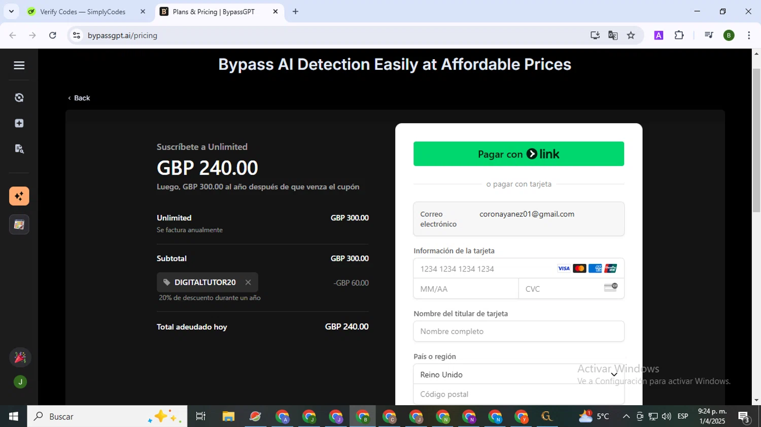The height and width of the screenshot is (427, 761).
Task: Click the email coronayanez01@gmail.com field
Action: click(518, 219)
